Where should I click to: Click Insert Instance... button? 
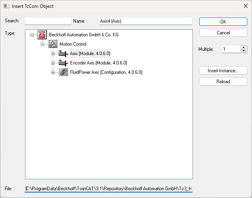coord(223,71)
